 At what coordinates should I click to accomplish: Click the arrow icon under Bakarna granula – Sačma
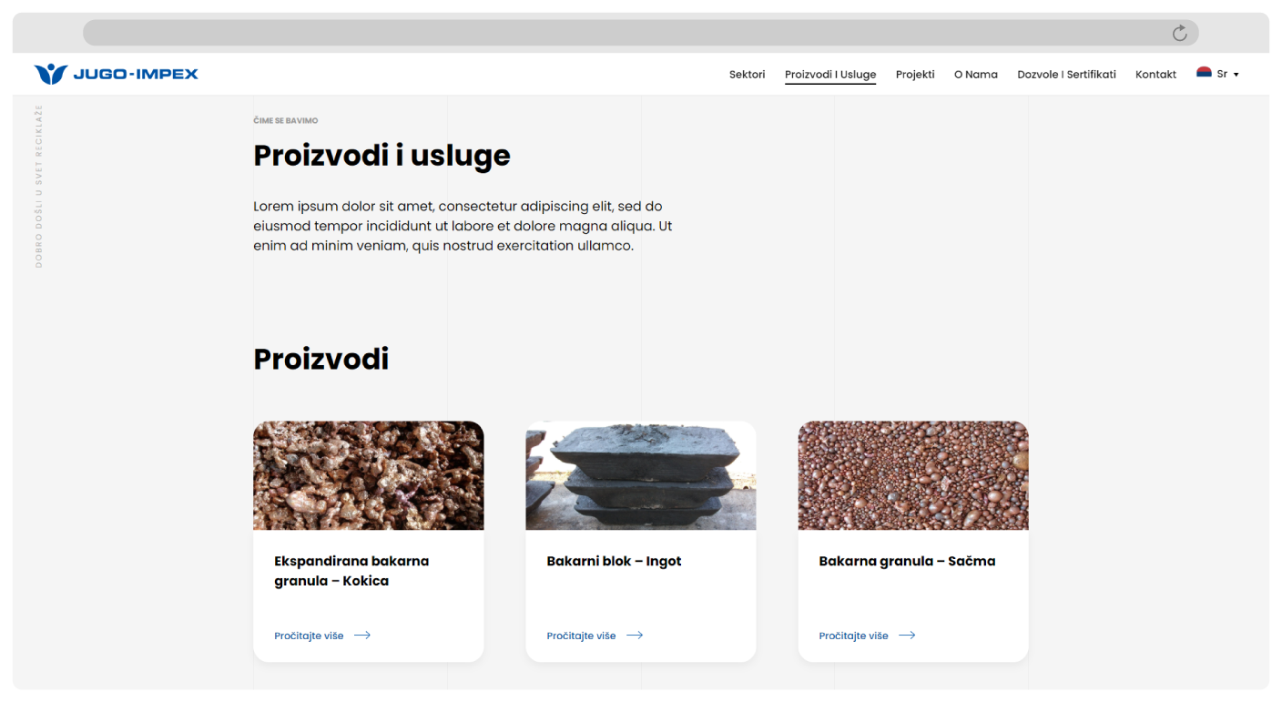click(908, 636)
